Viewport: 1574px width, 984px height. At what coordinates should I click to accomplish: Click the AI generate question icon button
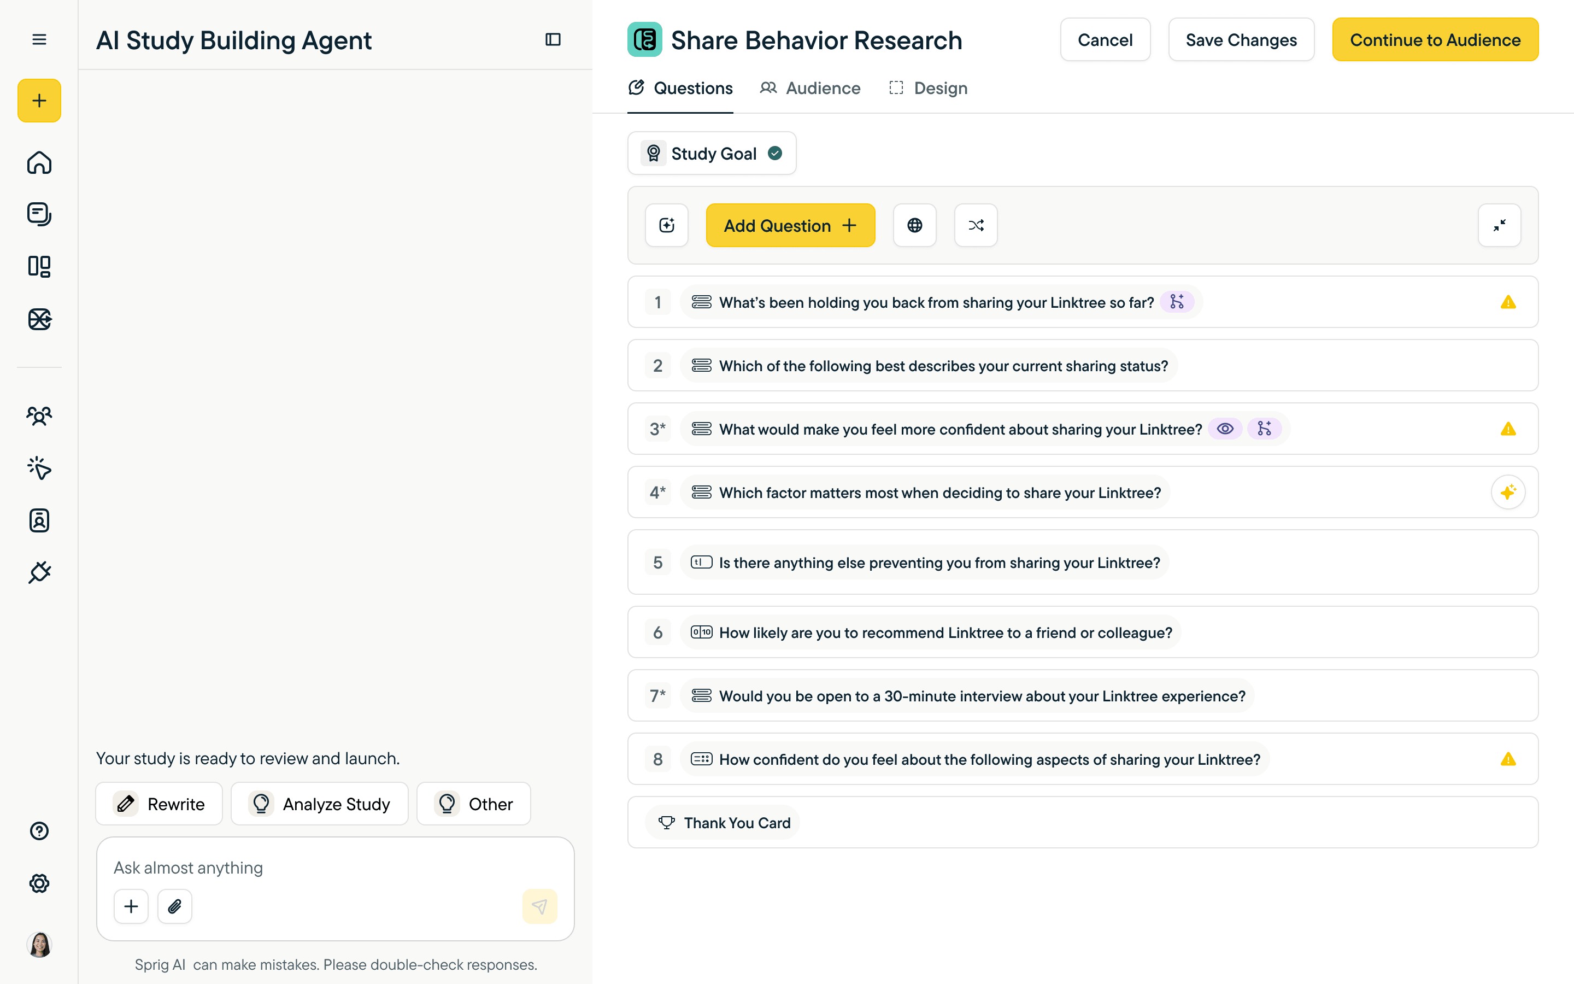click(x=667, y=225)
